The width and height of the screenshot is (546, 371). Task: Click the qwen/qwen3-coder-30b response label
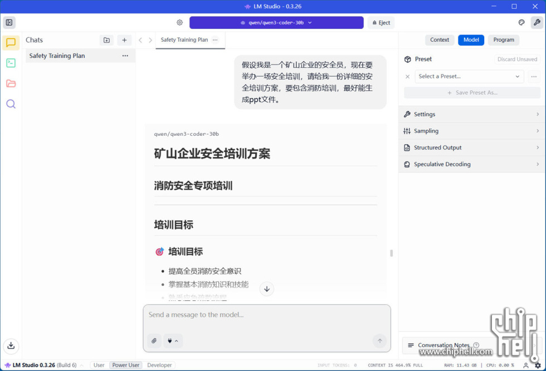[186, 134]
